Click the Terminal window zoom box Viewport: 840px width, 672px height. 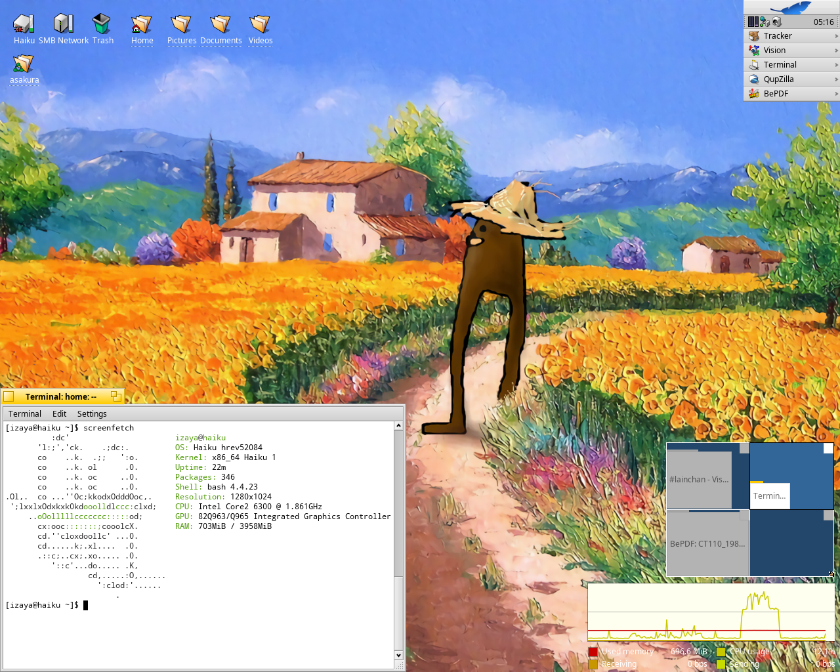[x=116, y=396]
